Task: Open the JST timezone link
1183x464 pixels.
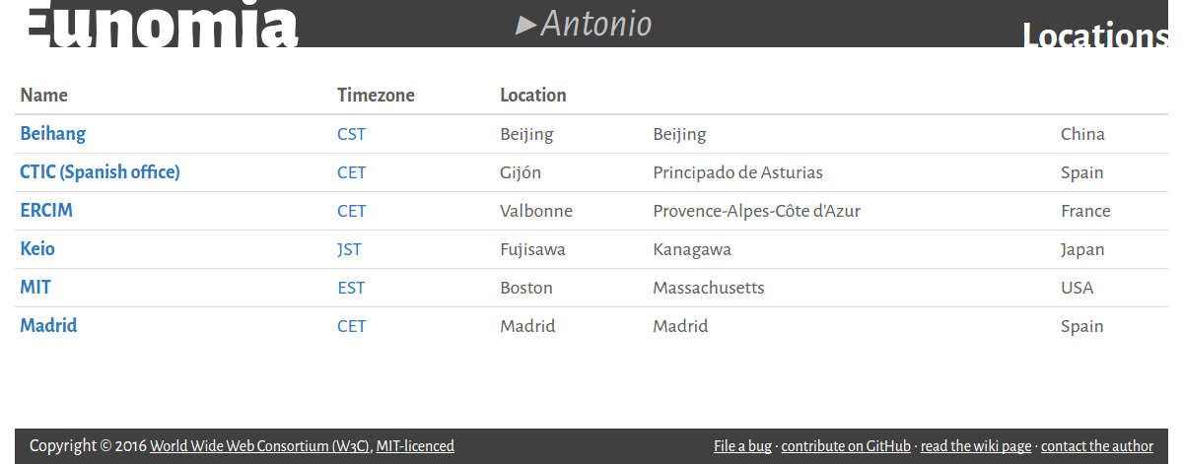Action: [349, 249]
